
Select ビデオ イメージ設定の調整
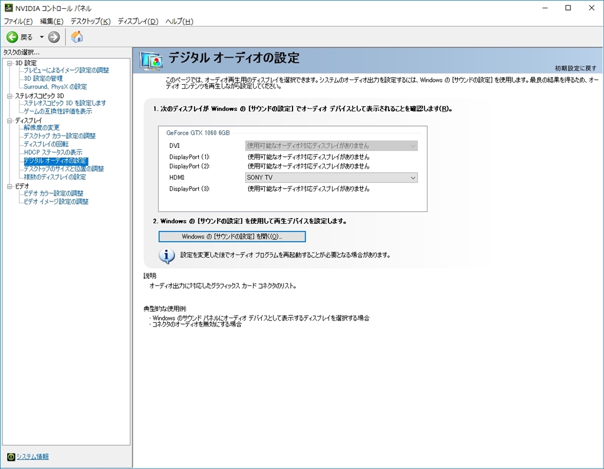point(56,202)
